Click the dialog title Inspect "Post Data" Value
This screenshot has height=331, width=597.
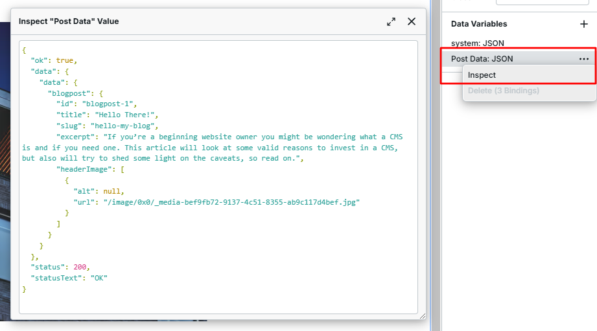pos(69,21)
